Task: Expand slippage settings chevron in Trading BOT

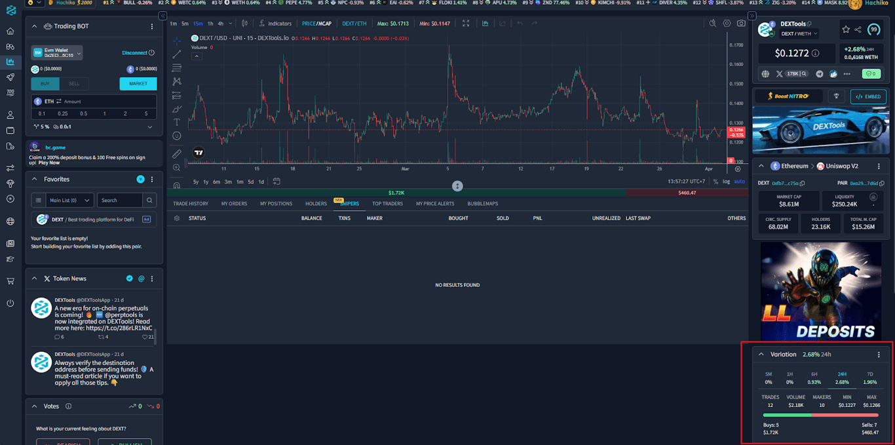Action: [150, 126]
